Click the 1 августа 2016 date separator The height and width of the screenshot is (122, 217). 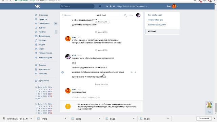(101, 84)
